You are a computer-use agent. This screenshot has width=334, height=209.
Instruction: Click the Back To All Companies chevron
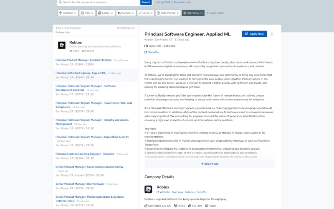point(56,28)
